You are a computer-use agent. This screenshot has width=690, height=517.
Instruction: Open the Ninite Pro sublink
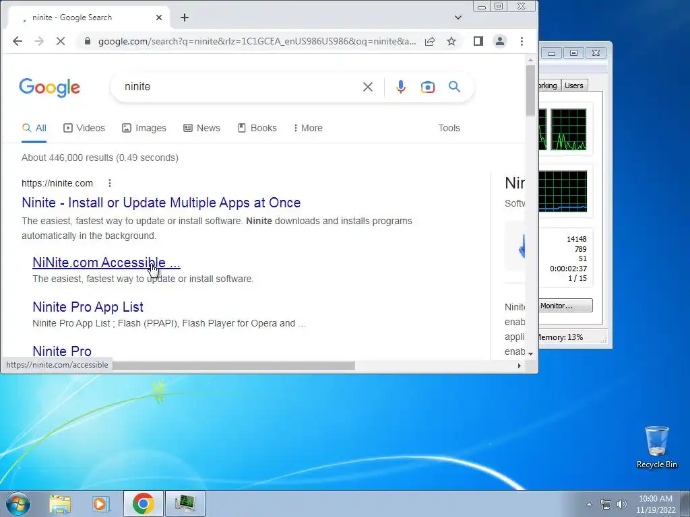coord(62,351)
